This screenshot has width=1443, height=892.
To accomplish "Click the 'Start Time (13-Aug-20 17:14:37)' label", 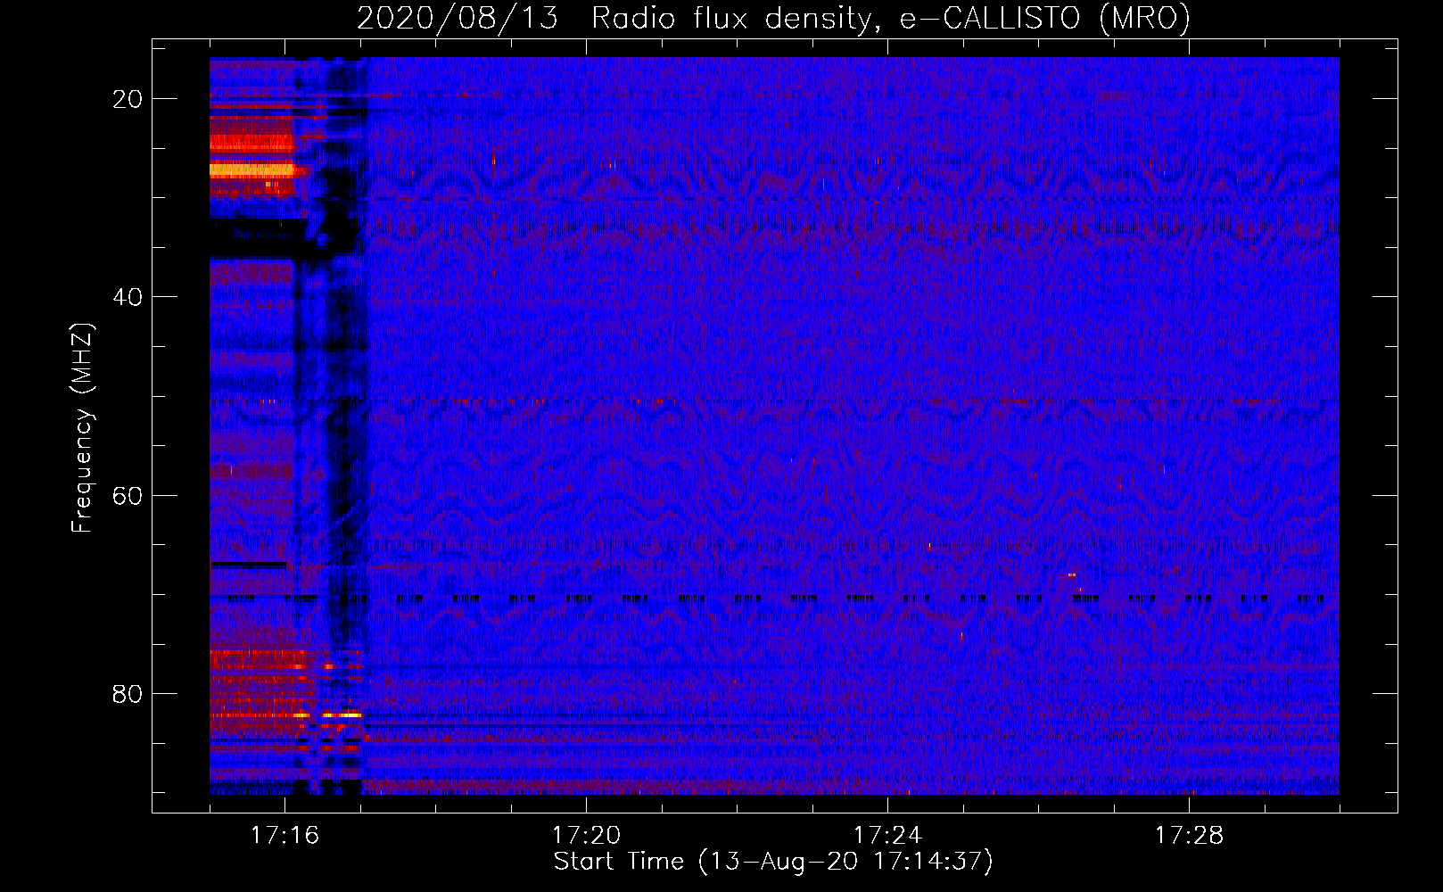I will [x=773, y=862].
